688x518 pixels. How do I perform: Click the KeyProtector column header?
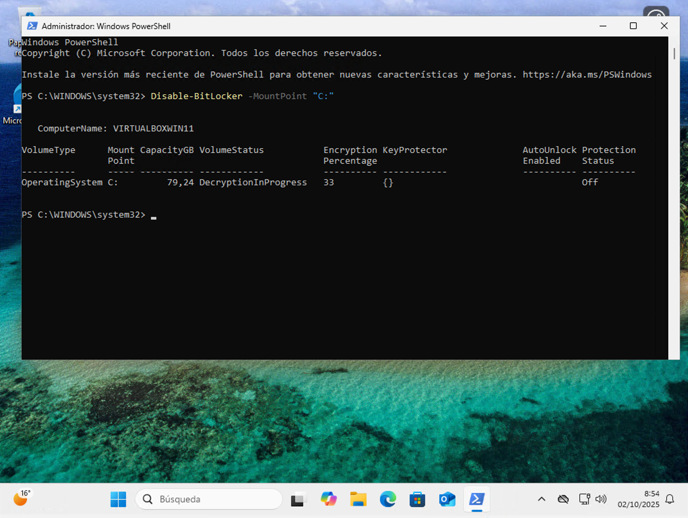click(415, 150)
